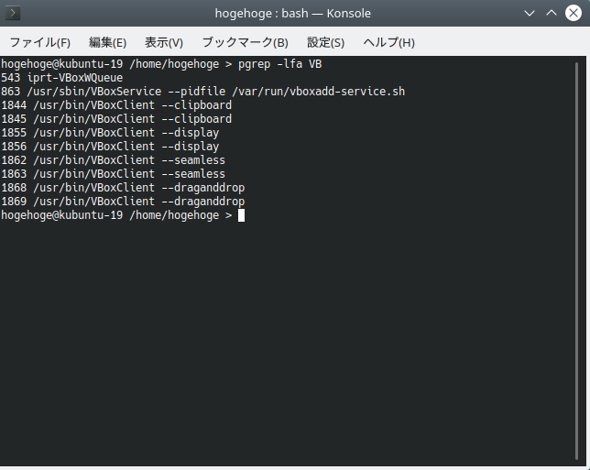Open the 表示(V) menu
590x470 pixels.
pos(164,42)
